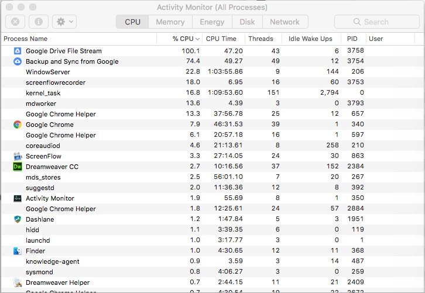Click the Finder process icon

(x=18, y=251)
